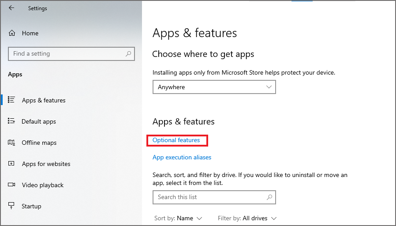
Task: Open App execution aliases link
Action: (182, 157)
